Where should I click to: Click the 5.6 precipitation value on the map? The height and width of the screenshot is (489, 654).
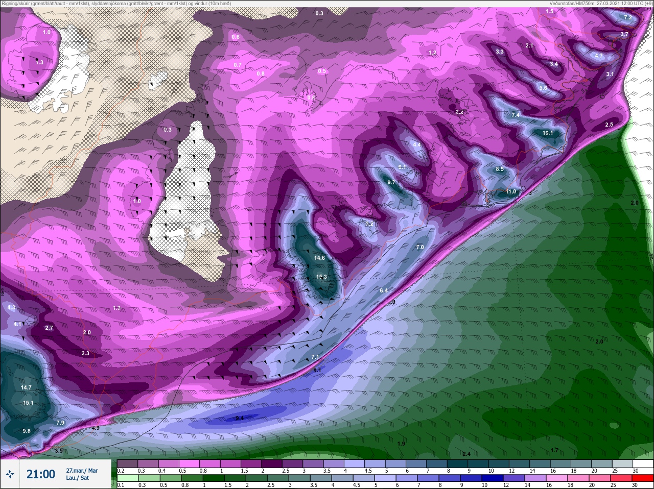[x=543, y=88]
